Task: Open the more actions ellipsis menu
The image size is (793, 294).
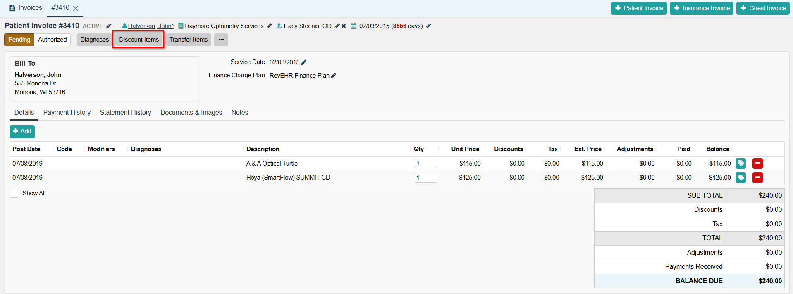Action: [x=221, y=40]
